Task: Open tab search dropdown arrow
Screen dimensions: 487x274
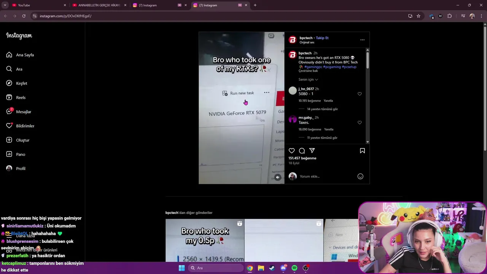Action: click(x=5, y=5)
